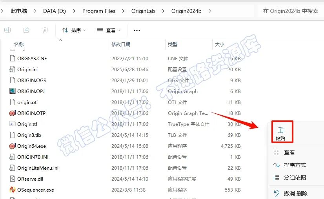Sort by 名称 column header
Viewport: 324px width, 199px height.
[x=19, y=44]
